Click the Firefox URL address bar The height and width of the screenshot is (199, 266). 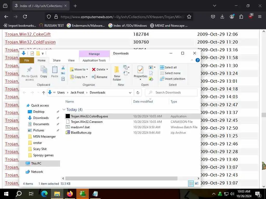[x=122, y=17]
